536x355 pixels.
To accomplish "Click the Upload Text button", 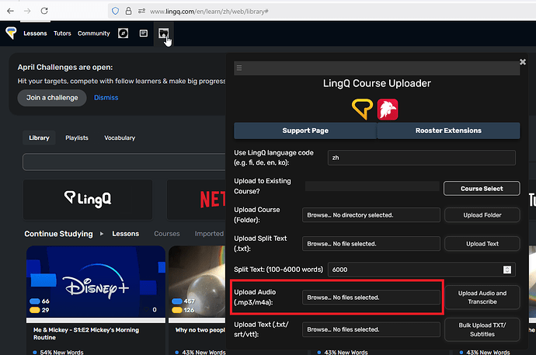I will 482,244.
